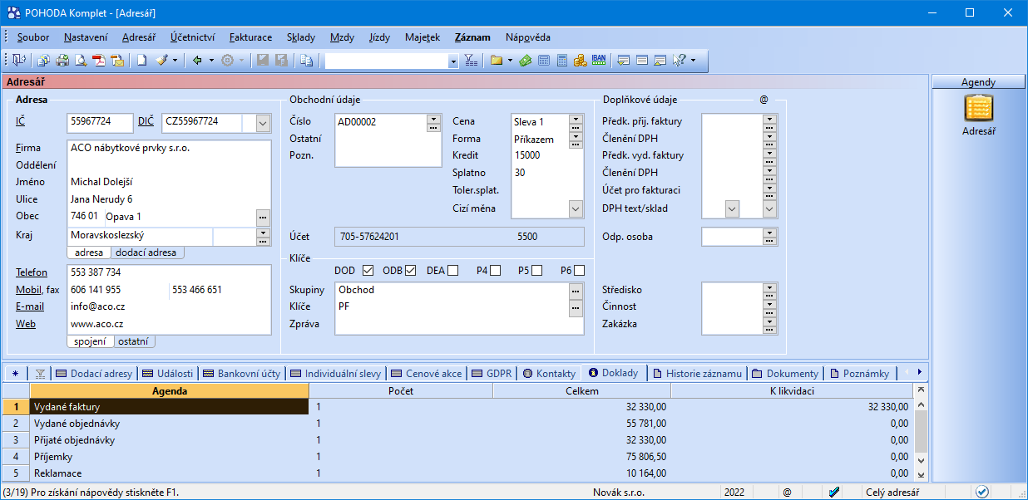Click the Klíče ellipsis button
Image resolution: width=1028 pixels, height=500 pixels.
[x=576, y=307]
